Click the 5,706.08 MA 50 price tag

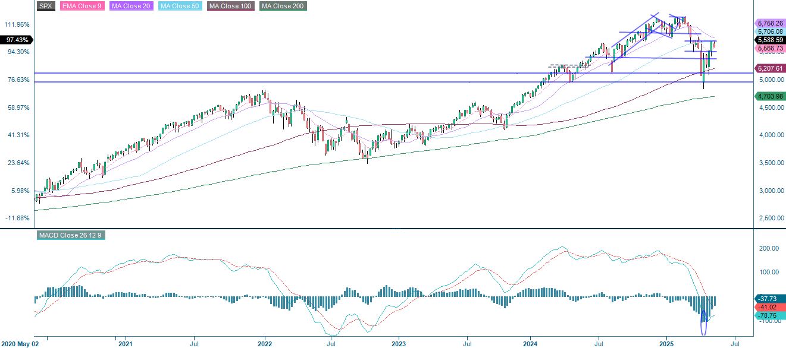[x=770, y=31]
